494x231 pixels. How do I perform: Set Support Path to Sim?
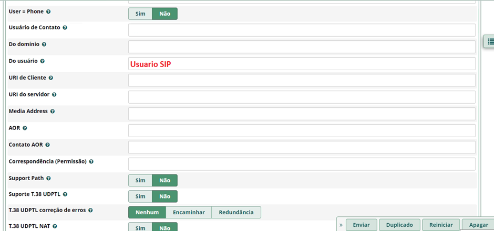(x=140, y=180)
